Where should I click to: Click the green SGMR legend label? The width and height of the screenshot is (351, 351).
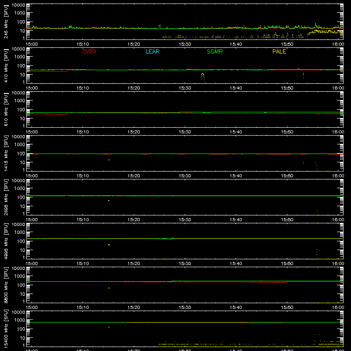(x=215, y=51)
